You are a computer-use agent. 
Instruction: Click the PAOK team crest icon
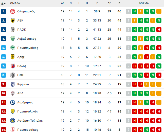click(12, 30)
